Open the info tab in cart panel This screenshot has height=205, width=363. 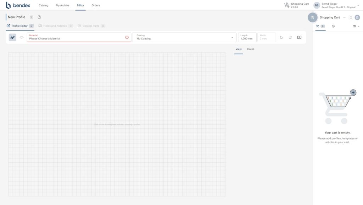(x=333, y=26)
